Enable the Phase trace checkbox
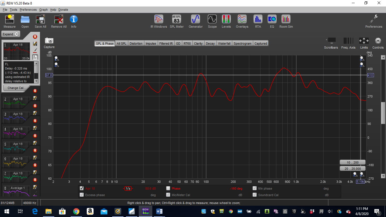386x217 pixels. (168, 188)
